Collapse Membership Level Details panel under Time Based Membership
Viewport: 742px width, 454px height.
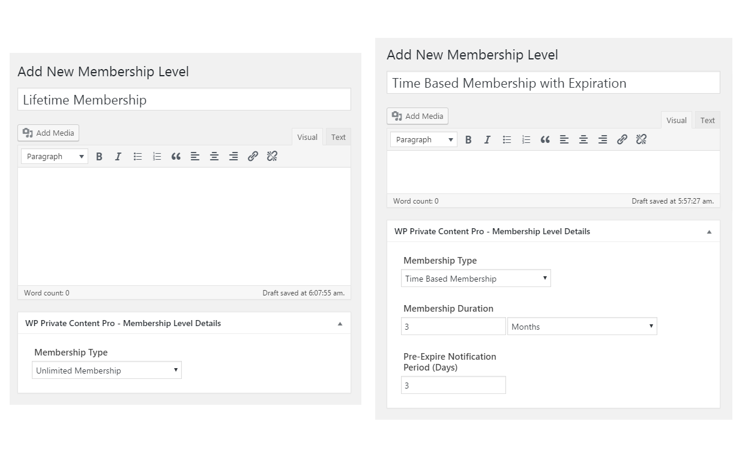(709, 232)
